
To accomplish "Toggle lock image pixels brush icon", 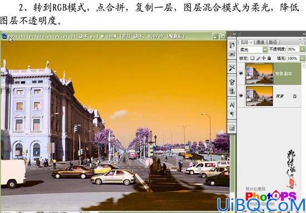I will (x=258, y=58).
